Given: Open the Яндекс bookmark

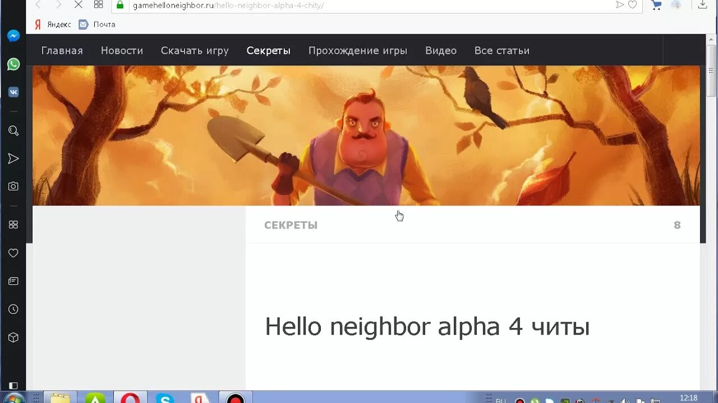Looking at the screenshot, I should [53, 25].
